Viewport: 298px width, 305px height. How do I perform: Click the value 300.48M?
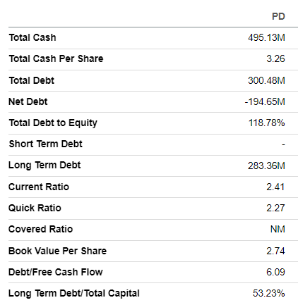click(266, 80)
